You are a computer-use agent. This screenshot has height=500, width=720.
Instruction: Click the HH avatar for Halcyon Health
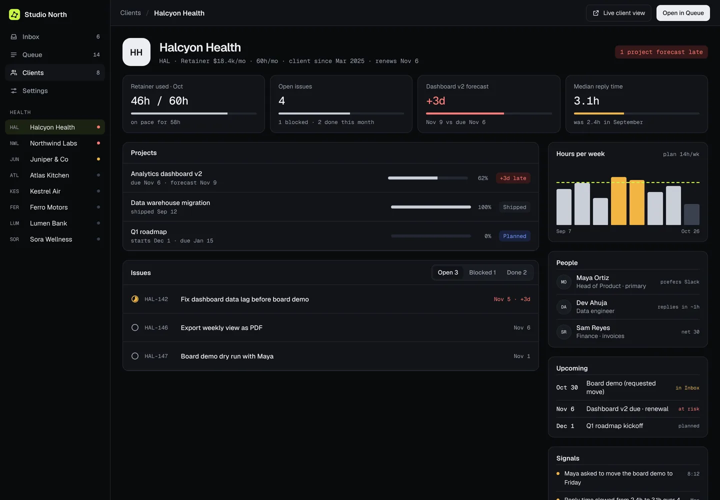pyautogui.click(x=136, y=52)
